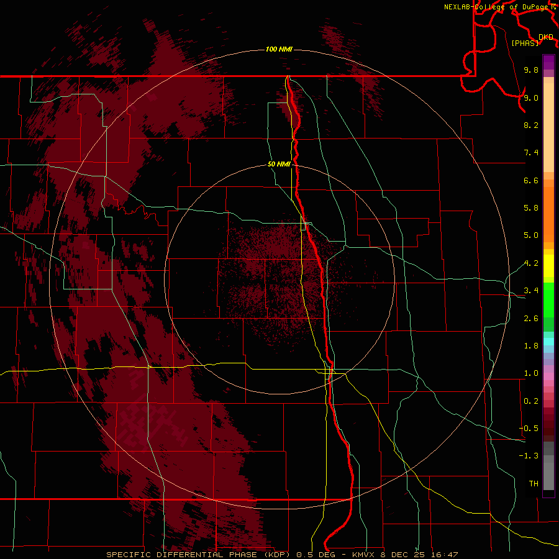The image size is (559, 559).
Task: Click the 1.8 color scale value
Action: 531,346
